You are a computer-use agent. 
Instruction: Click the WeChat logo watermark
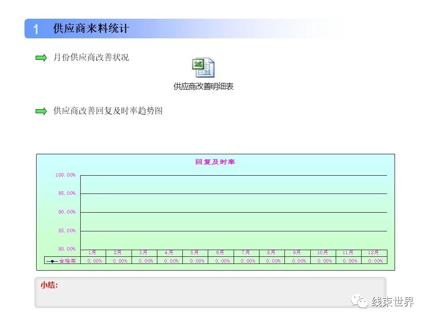[x=359, y=302]
